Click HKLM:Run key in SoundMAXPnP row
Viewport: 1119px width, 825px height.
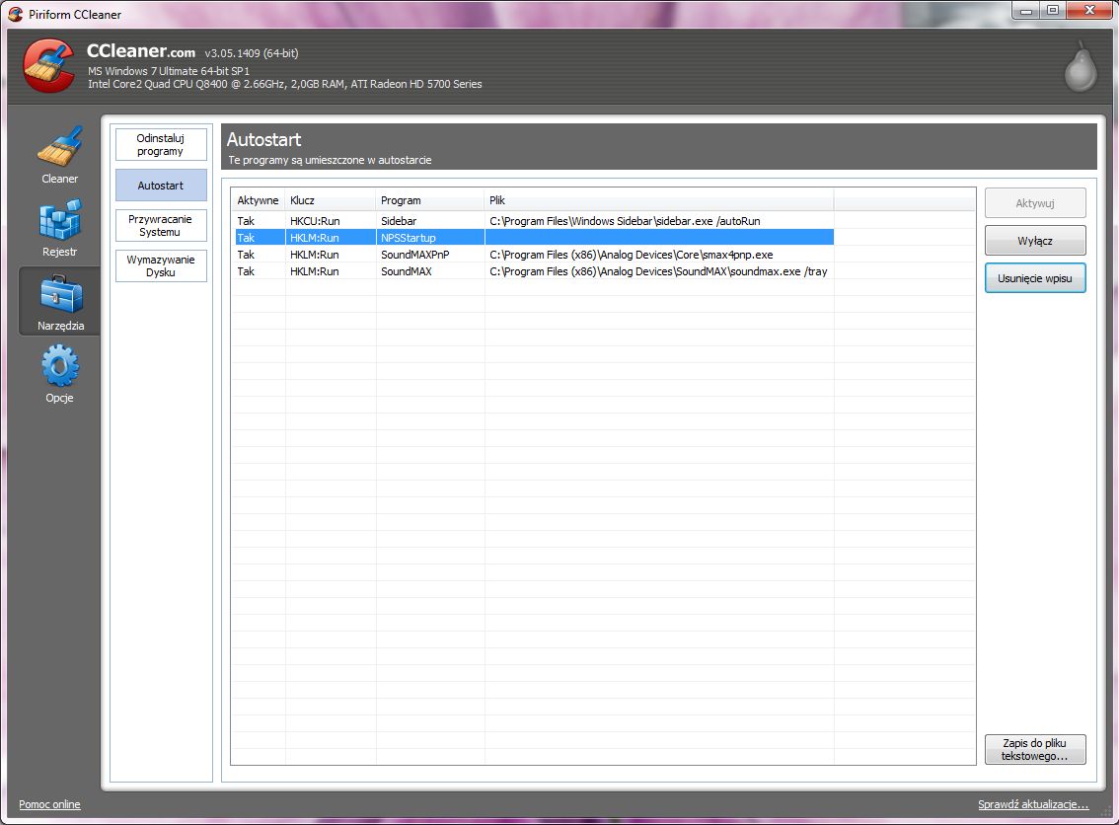click(315, 255)
